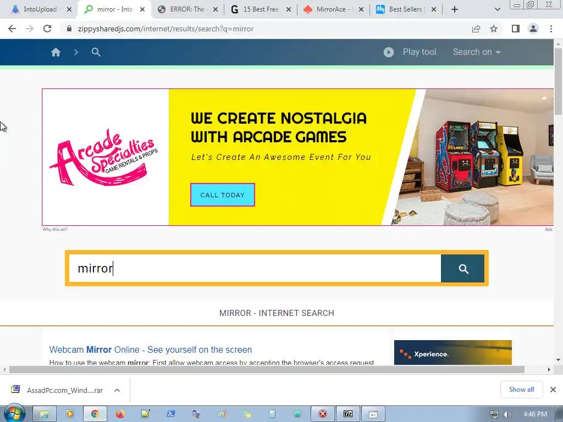This screenshot has width=563, height=422.
Task: Submit search with the dark magnifier button
Action: [462, 268]
